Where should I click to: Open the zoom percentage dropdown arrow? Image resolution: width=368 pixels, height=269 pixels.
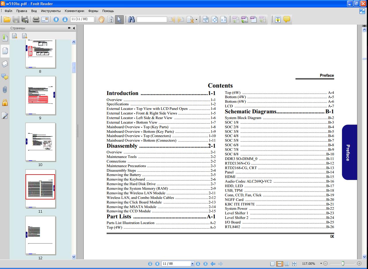pyautogui.click(x=321, y=264)
